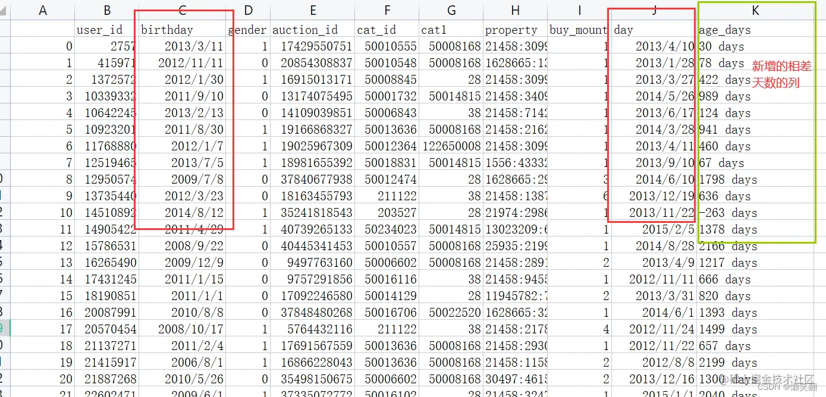
Task: Select cat_id cell 50010555
Action: [x=387, y=46]
